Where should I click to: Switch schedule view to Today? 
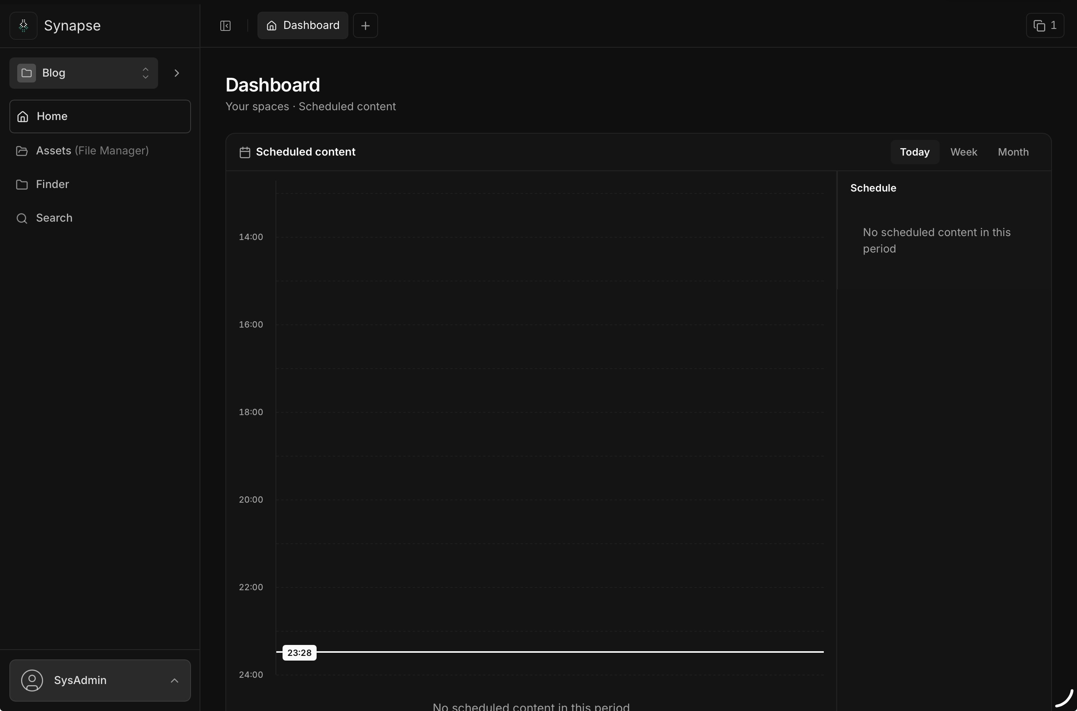(915, 152)
